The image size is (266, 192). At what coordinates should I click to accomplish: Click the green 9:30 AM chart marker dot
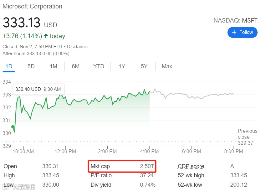click(x=13, y=127)
